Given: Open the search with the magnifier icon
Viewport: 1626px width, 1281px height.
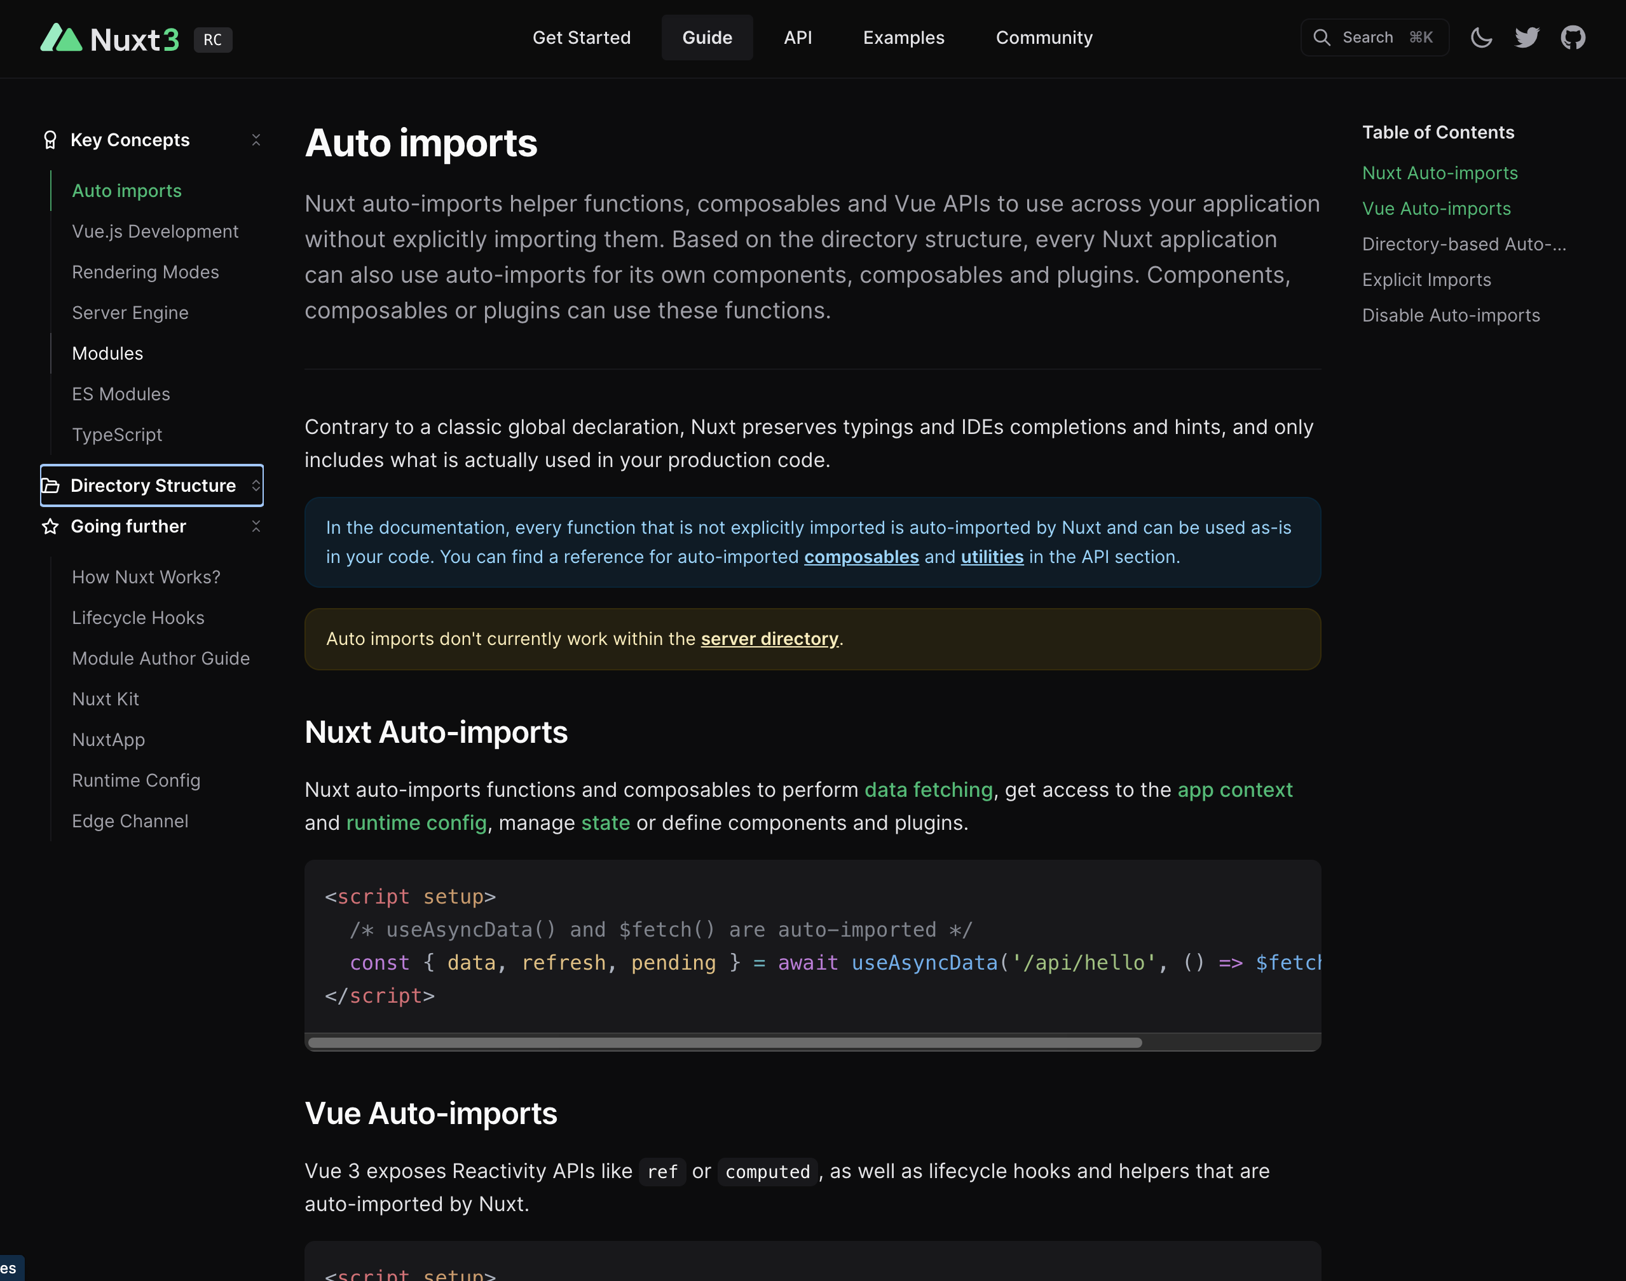Looking at the screenshot, I should (x=1323, y=37).
